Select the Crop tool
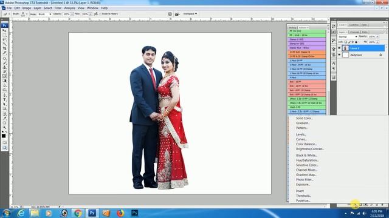Screen dimensions: 389x218 4,48
